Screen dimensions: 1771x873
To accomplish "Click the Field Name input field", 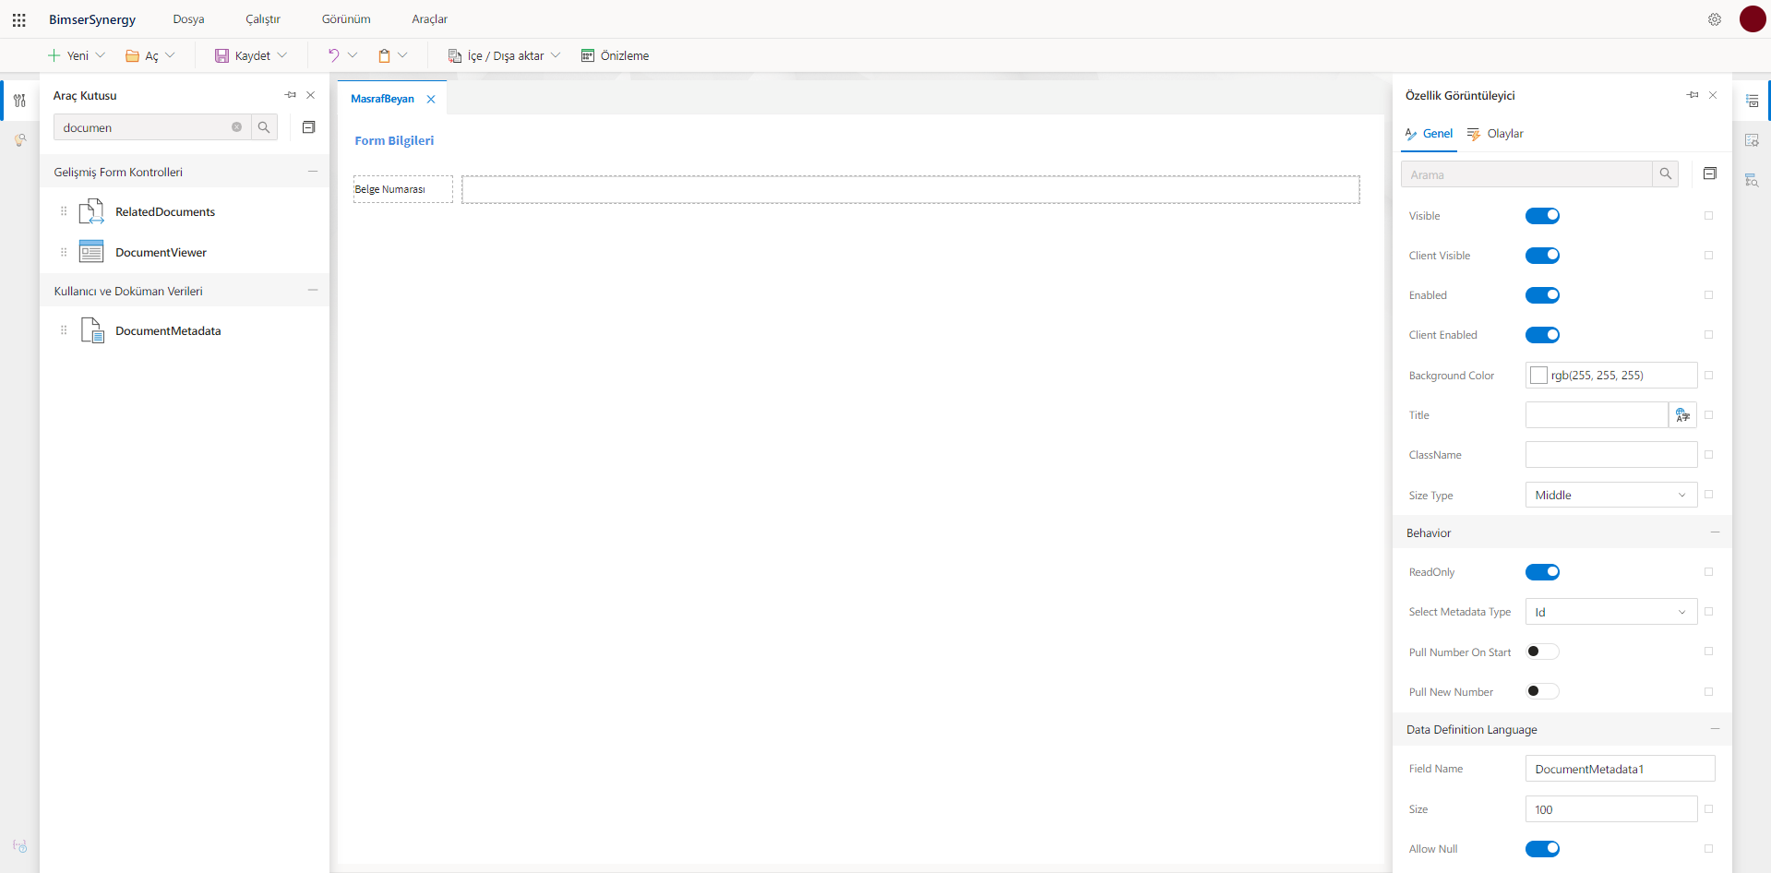I will click(1620, 769).
